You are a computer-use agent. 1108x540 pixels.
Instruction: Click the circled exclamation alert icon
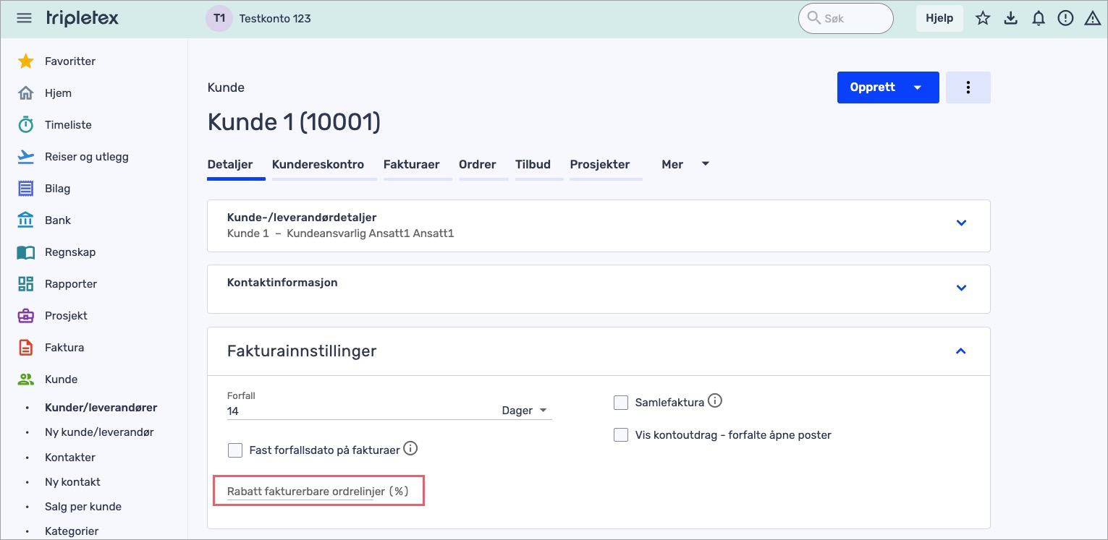(x=1065, y=19)
